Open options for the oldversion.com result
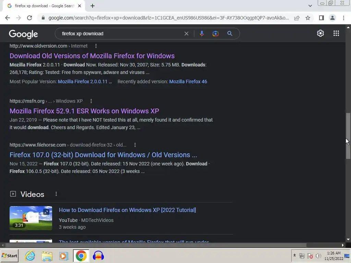The width and height of the screenshot is (351, 263). coord(96,46)
